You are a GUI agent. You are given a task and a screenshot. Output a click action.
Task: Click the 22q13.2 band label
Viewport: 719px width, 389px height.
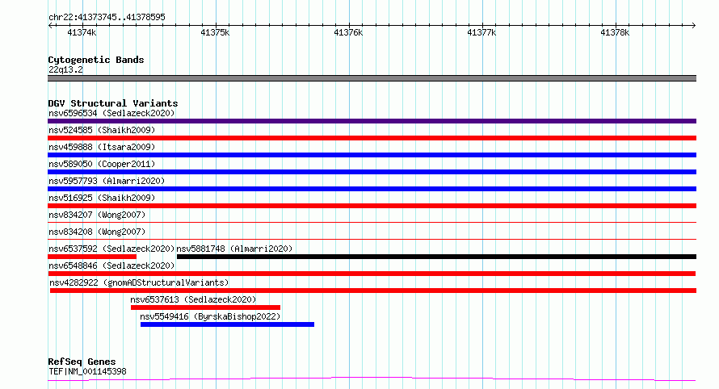point(65,69)
